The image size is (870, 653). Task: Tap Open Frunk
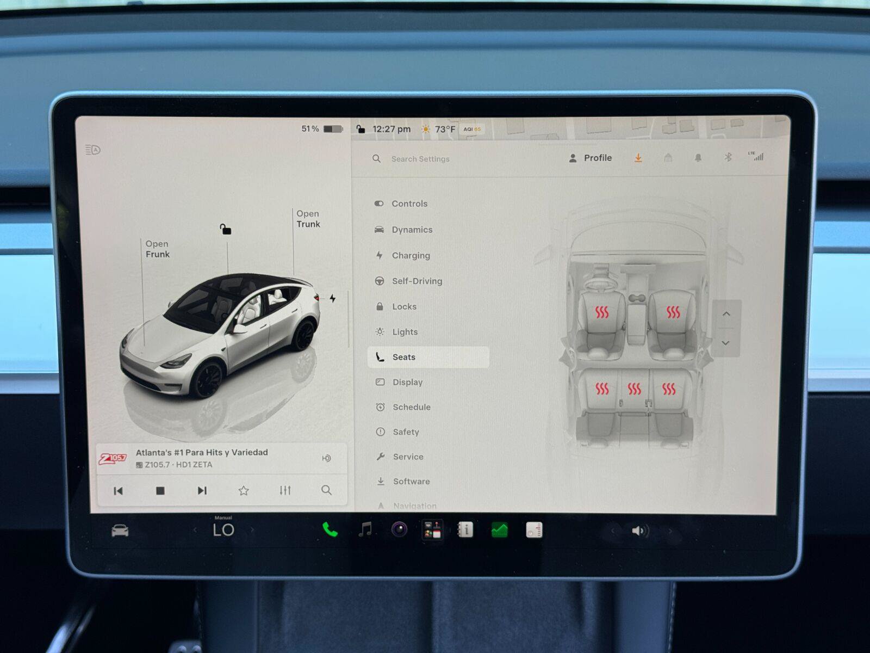click(x=157, y=249)
